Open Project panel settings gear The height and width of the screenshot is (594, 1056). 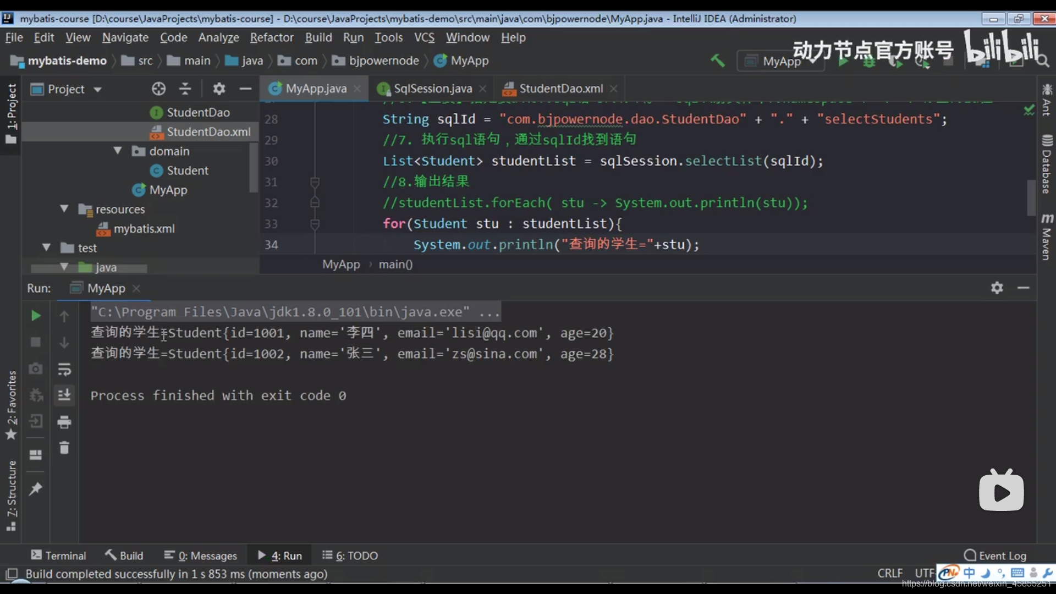pos(219,89)
